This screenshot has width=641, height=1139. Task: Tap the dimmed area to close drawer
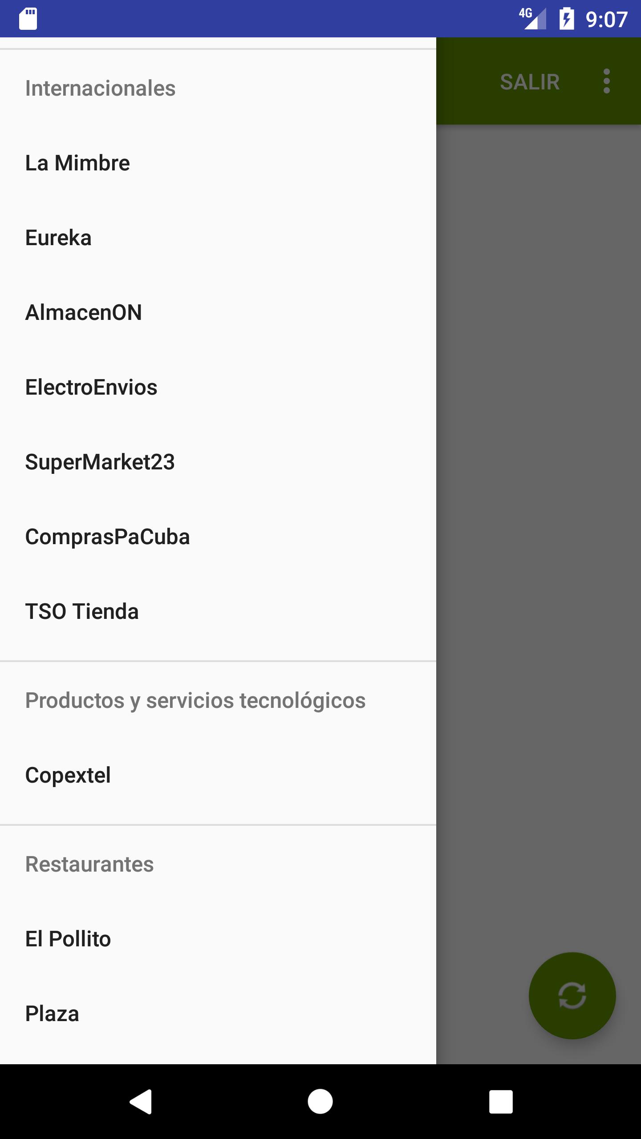[539, 534]
